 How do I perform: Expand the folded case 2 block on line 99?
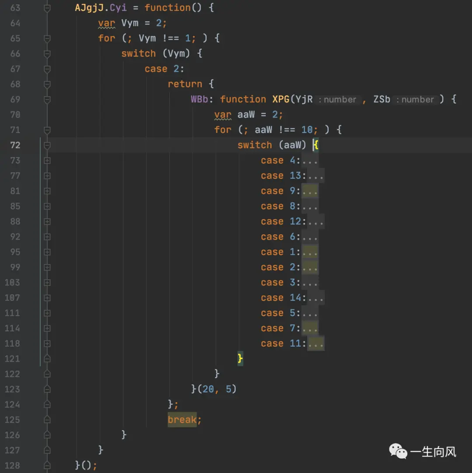pos(47,267)
